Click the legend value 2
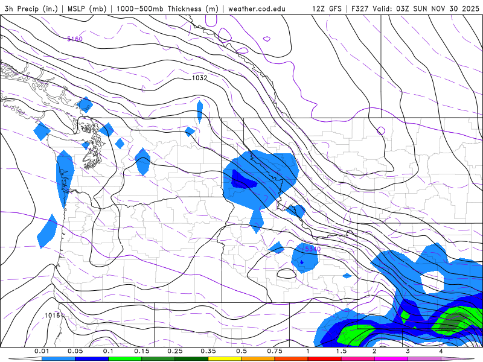 coord(374,351)
